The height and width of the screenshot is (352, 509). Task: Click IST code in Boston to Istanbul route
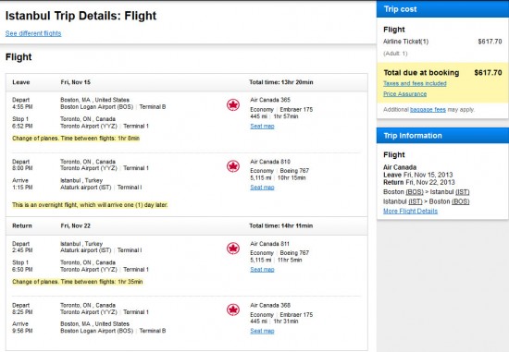(463, 192)
